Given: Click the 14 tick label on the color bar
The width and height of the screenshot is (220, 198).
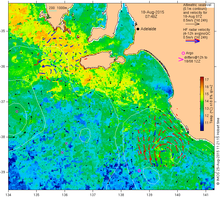Looking at the screenshot, I should [x=207, y=101].
